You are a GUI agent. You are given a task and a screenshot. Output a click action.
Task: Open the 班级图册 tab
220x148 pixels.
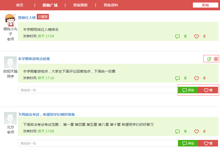click(80, 5)
